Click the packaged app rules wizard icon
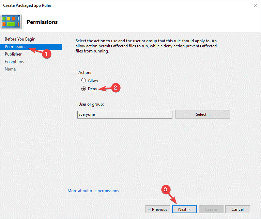The height and width of the screenshot is (219, 261). click(x=11, y=21)
